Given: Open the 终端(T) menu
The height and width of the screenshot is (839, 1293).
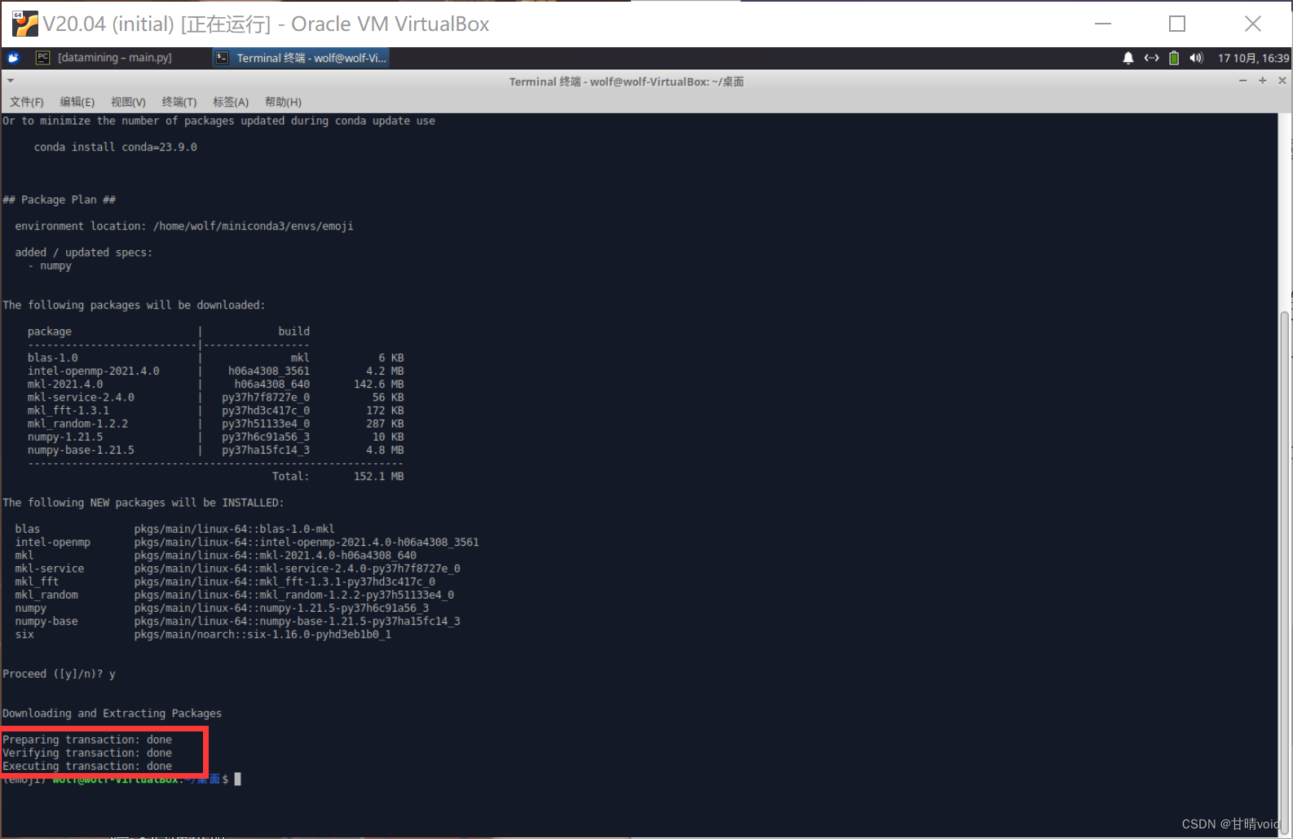Looking at the screenshot, I should coord(179,102).
